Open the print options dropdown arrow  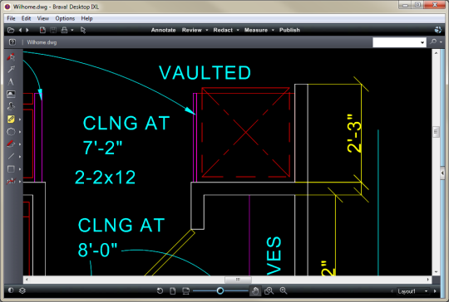72,30
